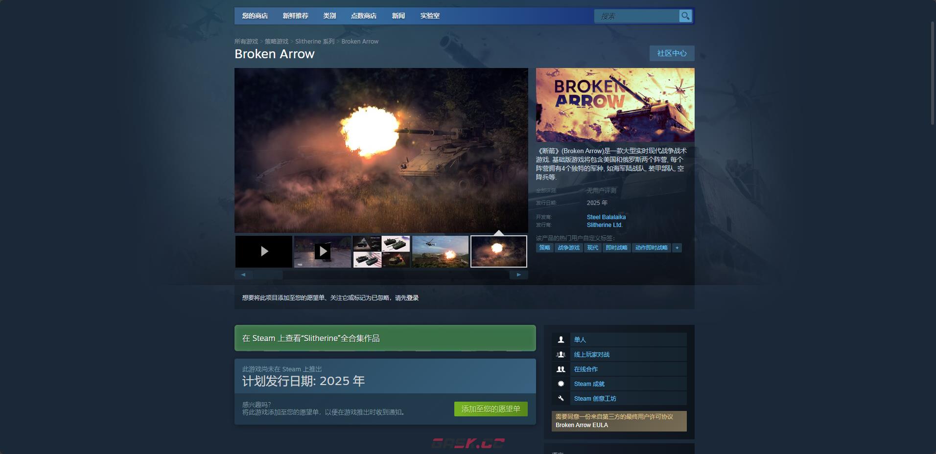The height and width of the screenshot is (454, 936).
Task: Select the 即时战略 tag
Action: coord(617,248)
